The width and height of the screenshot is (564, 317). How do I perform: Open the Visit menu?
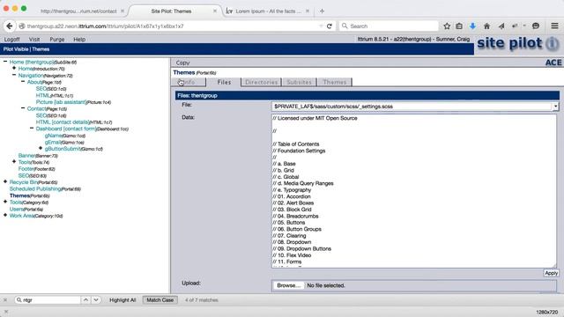(34, 39)
